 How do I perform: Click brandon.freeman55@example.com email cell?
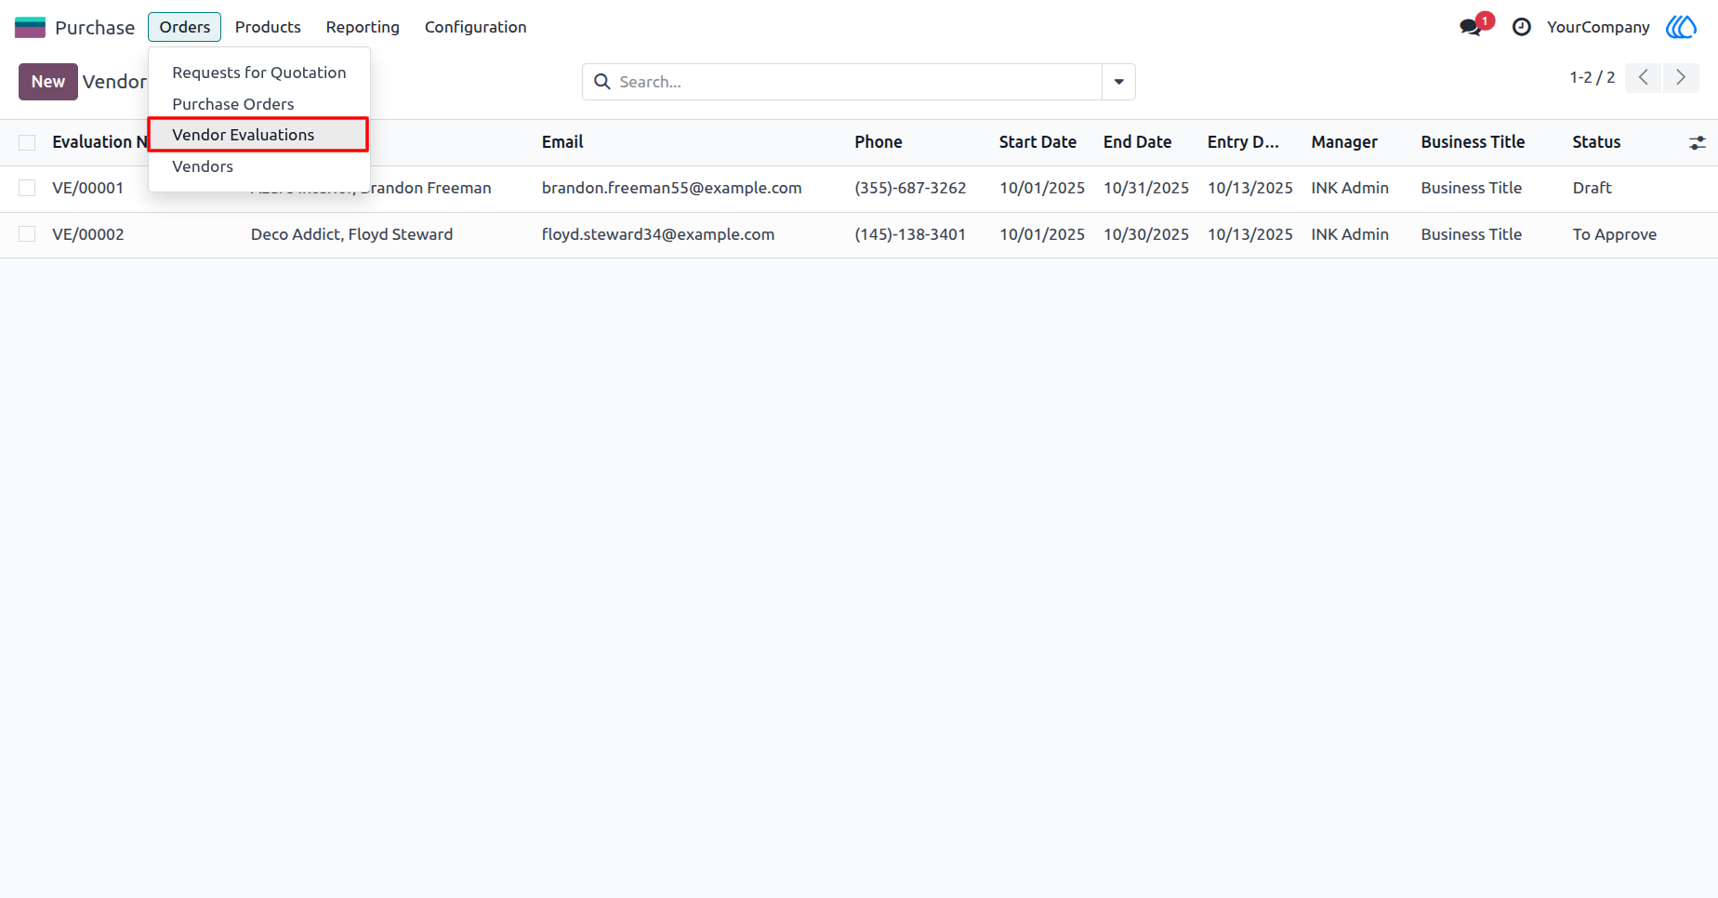point(671,188)
